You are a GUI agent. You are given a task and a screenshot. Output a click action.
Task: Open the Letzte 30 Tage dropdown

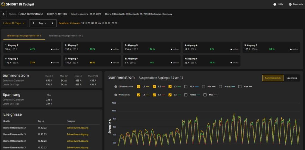[x=14, y=23]
